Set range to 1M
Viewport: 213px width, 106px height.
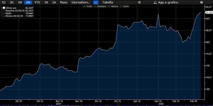point(20,2)
